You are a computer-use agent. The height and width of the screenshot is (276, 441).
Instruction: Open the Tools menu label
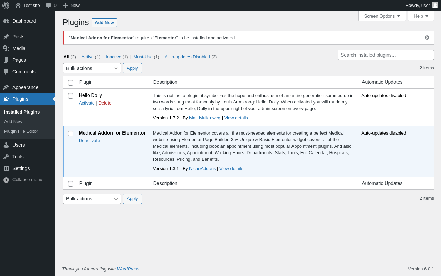[18, 157]
